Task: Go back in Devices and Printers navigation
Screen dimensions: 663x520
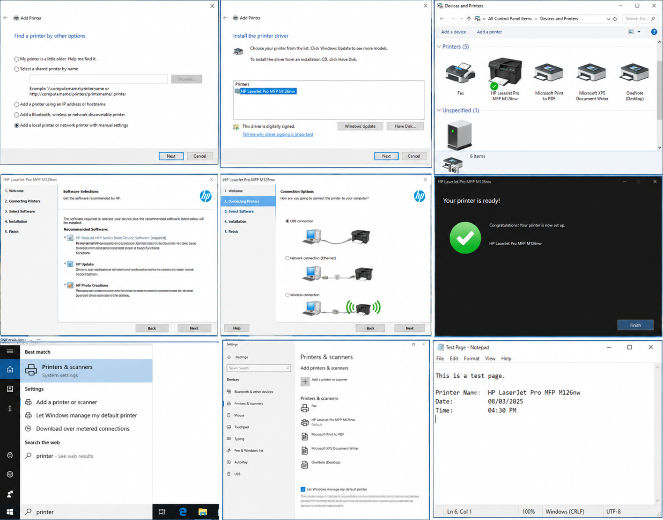Action: [442, 19]
